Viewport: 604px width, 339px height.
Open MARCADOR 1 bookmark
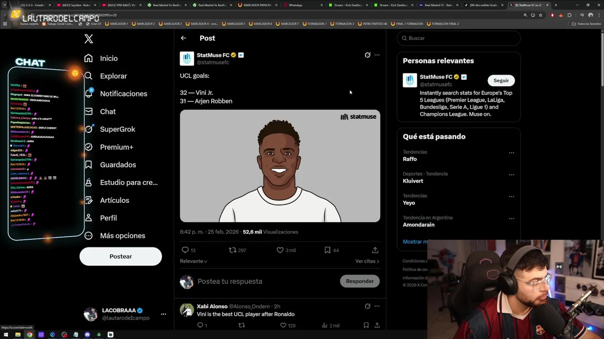point(117,24)
